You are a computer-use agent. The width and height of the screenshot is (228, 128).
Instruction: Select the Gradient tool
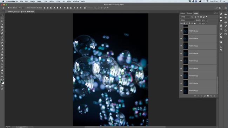(x=2, y=49)
